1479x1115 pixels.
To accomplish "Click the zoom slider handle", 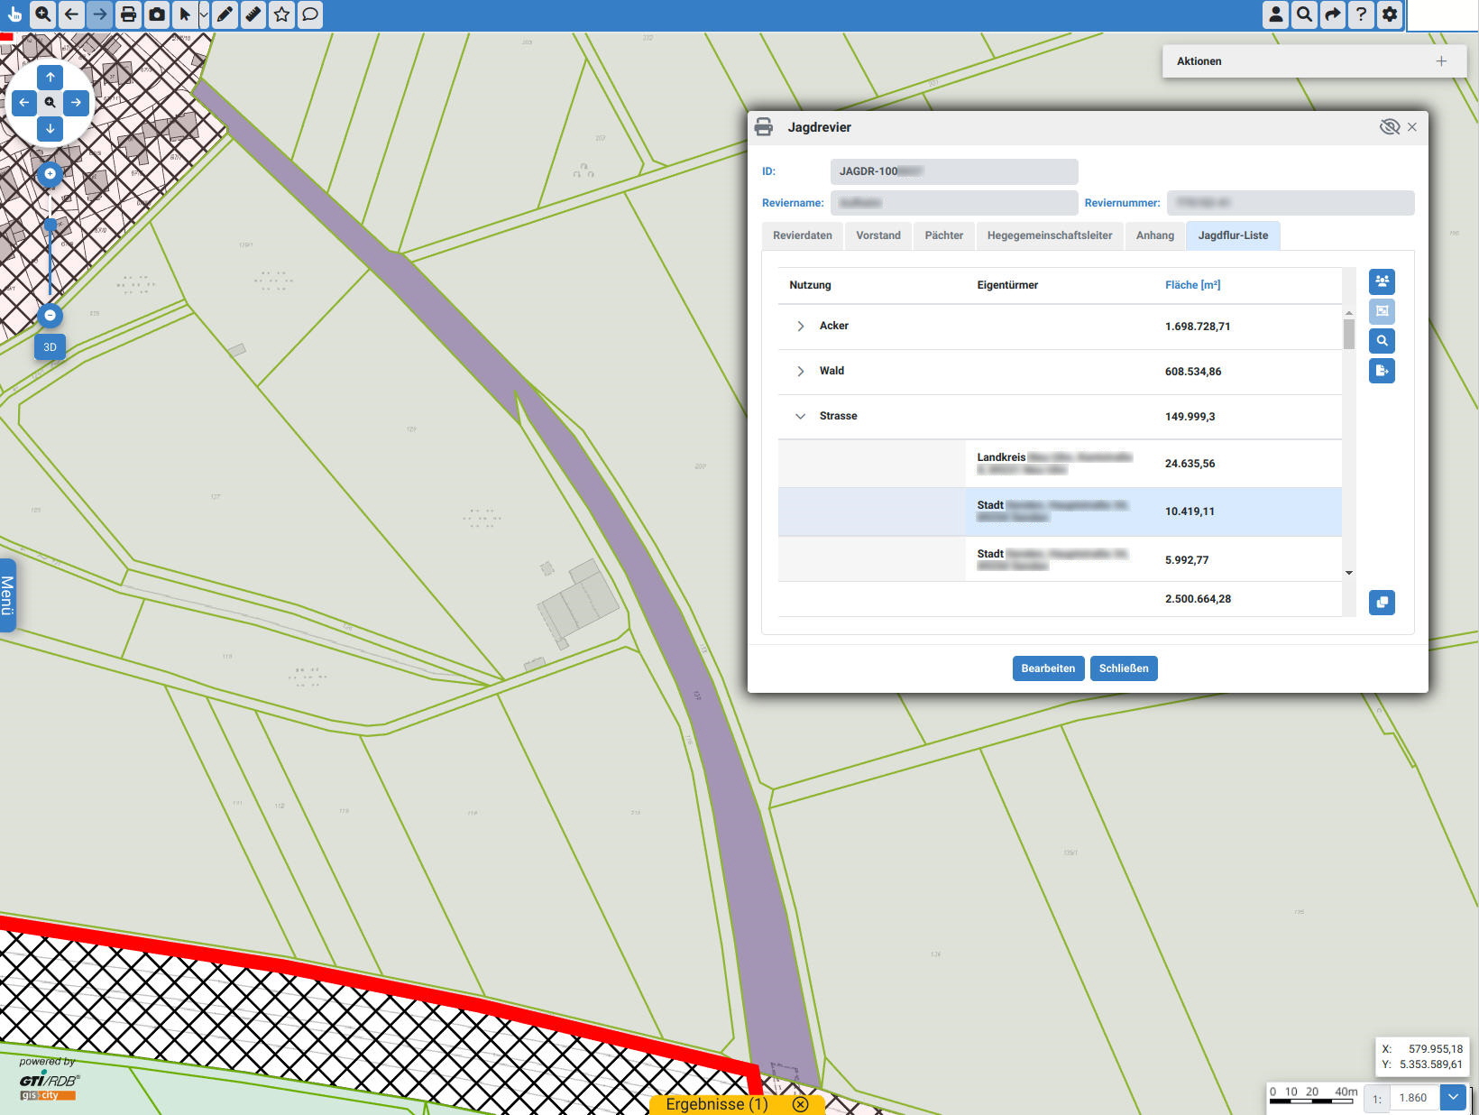I will tap(51, 225).
